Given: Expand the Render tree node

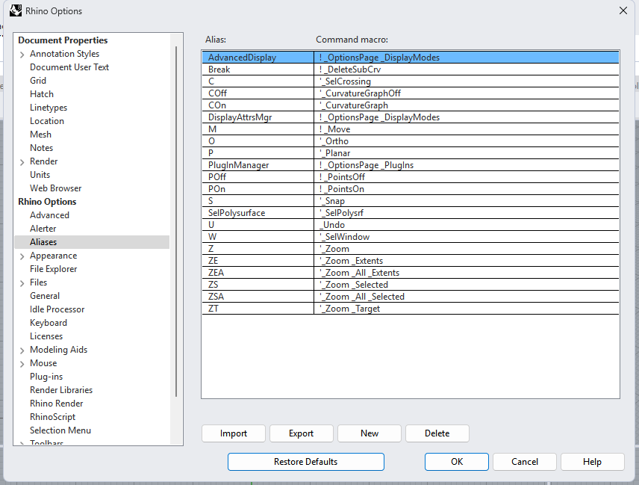Looking at the screenshot, I should click(x=22, y=161).
